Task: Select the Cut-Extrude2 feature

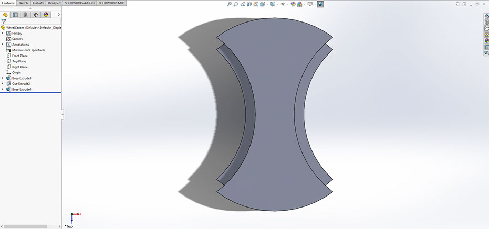Action: (x=21, y=84)
